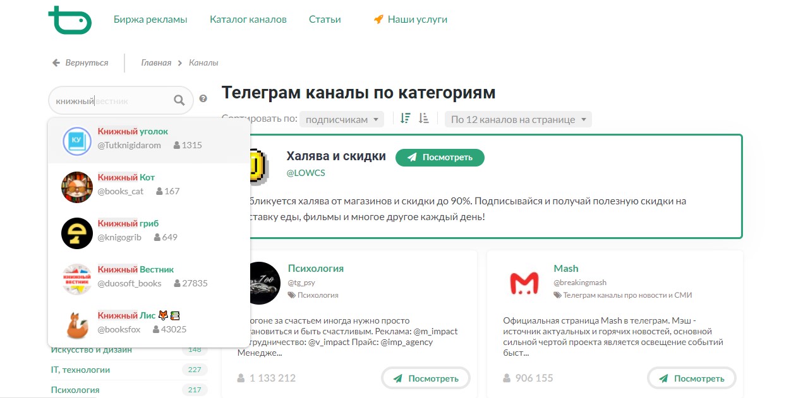This screenshot has width=791, height=398.
Task: Click into the channel search field
Action: (114, 100)
